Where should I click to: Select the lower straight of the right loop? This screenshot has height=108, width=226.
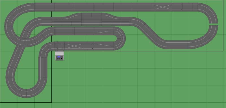pyautogui.click(x=178, y=45)
